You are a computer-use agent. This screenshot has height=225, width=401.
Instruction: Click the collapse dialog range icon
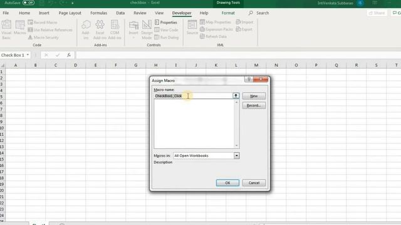236,96
